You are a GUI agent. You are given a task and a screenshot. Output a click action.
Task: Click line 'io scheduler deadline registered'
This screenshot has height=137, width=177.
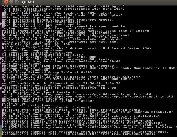point(37,53)
